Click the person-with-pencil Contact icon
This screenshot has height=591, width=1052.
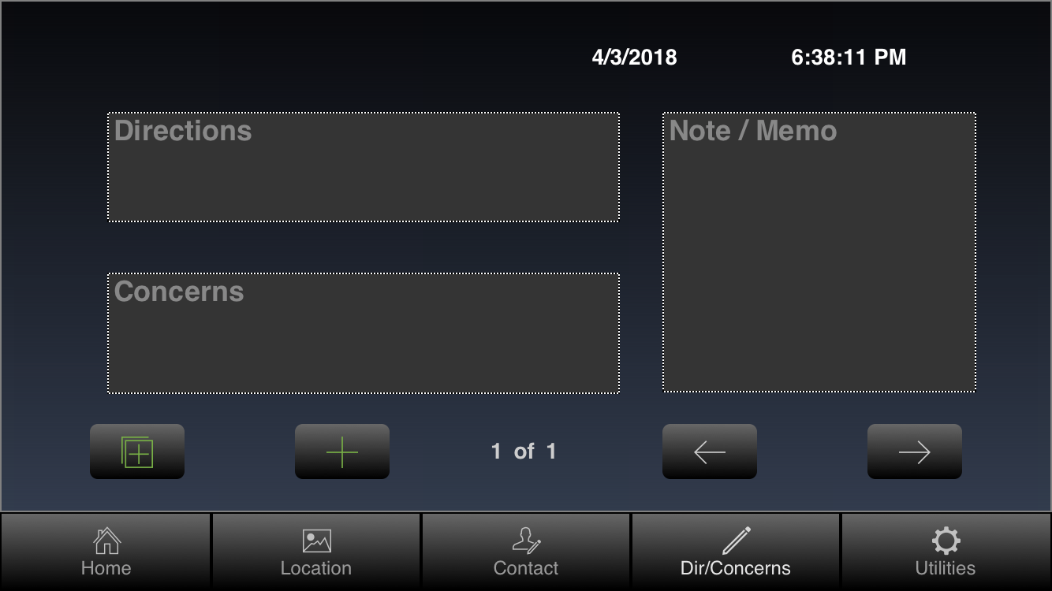point(526,541)
